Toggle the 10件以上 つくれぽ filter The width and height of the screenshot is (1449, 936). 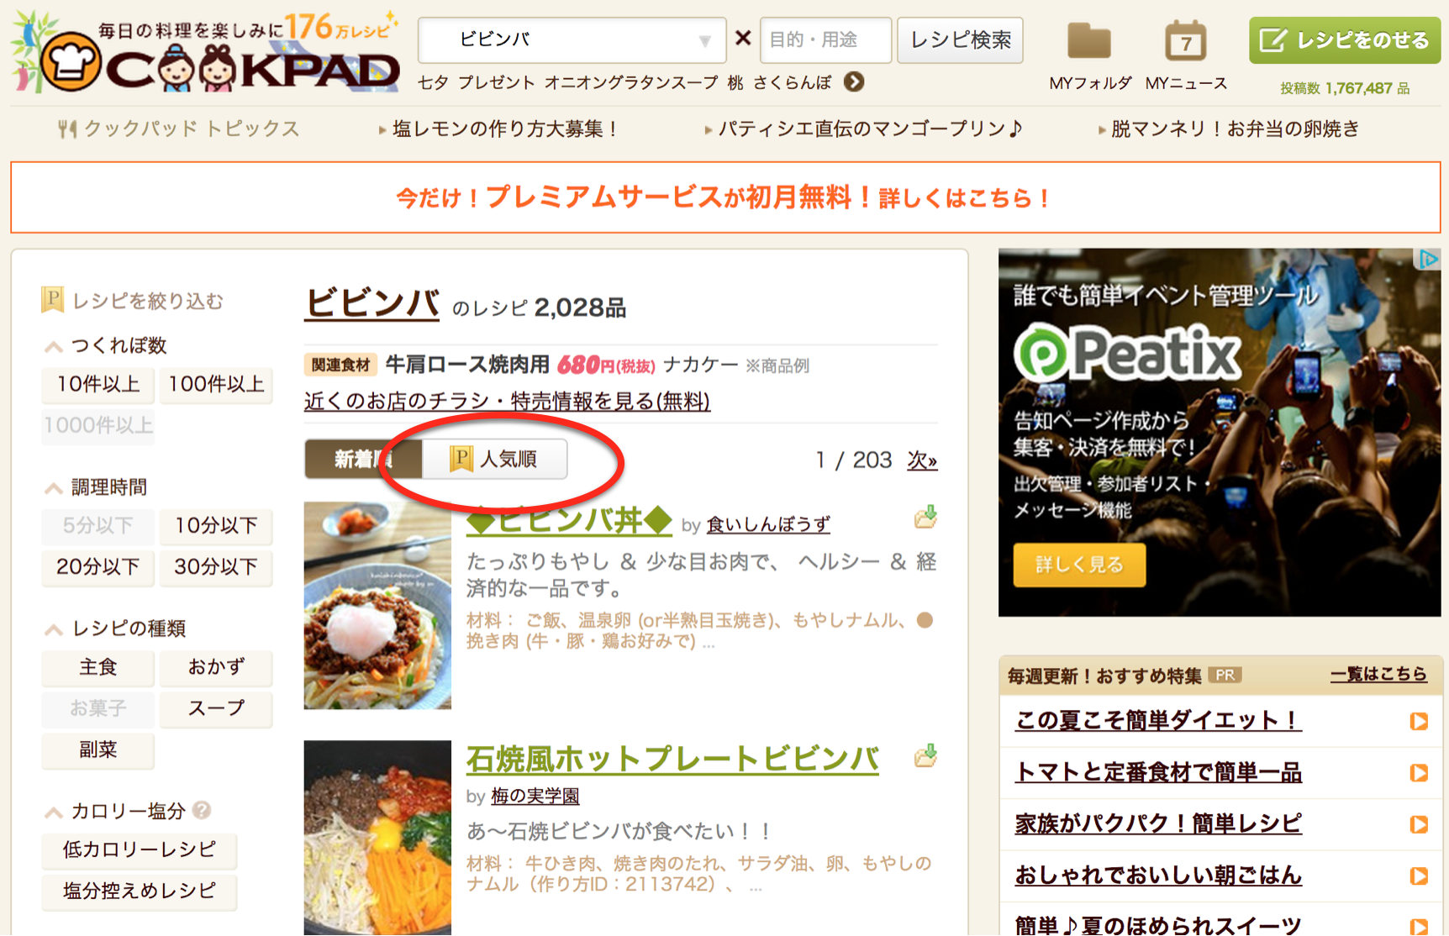[x=98, y=384]
